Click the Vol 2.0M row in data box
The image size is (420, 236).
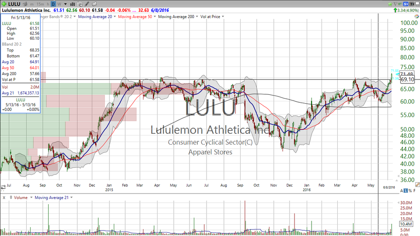[21, 87]
